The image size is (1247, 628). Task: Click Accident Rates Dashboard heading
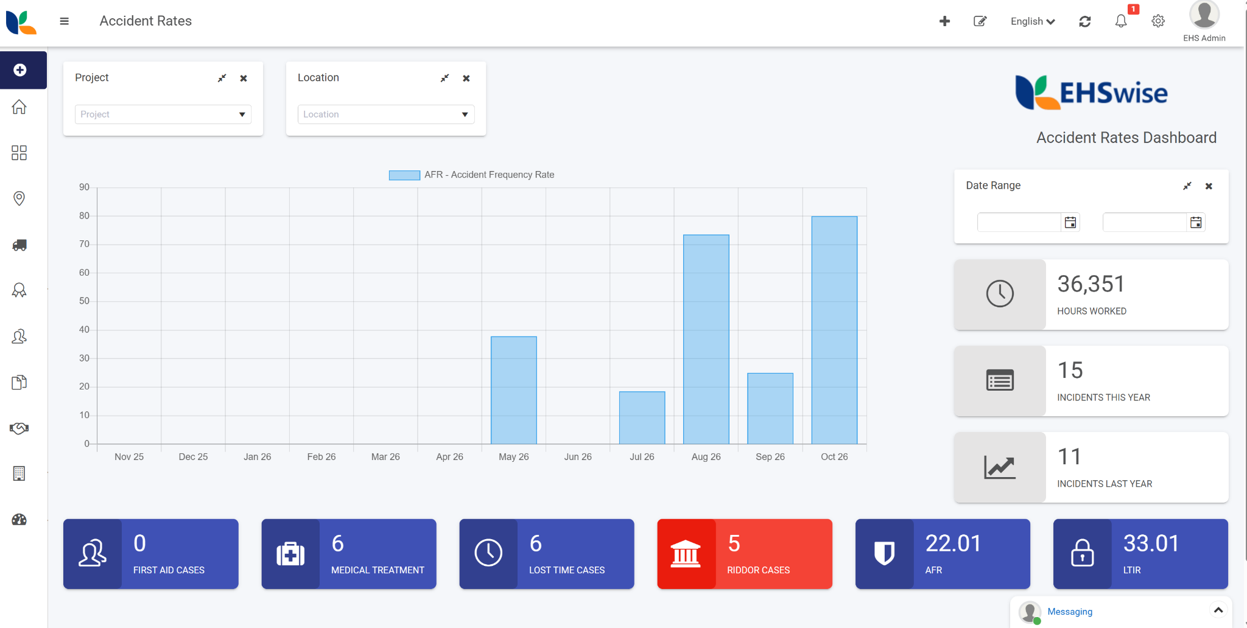point(1126,138)
